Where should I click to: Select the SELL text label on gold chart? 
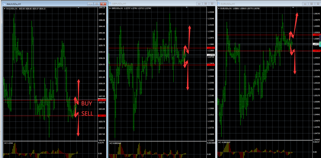click(x=87, y=113)
